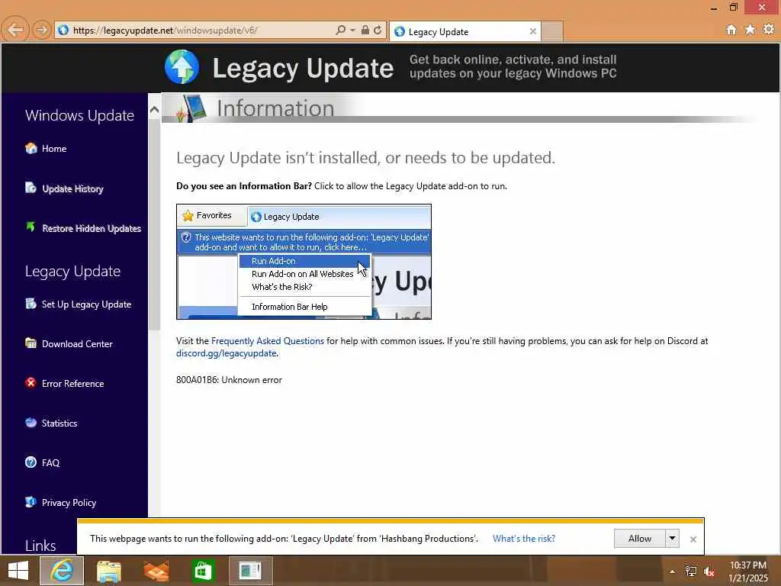This screenshot has height=586, width=781.
Task: Open the Download Center link
Action: click(x=77, y=344)
